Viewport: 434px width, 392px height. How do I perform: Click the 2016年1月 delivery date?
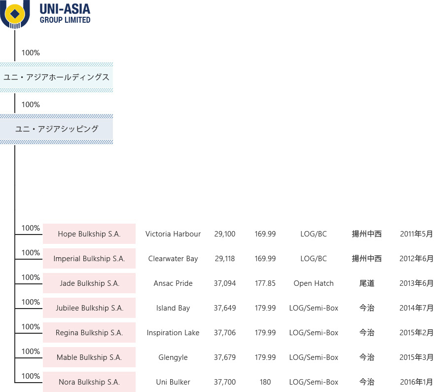coord(417,382)
